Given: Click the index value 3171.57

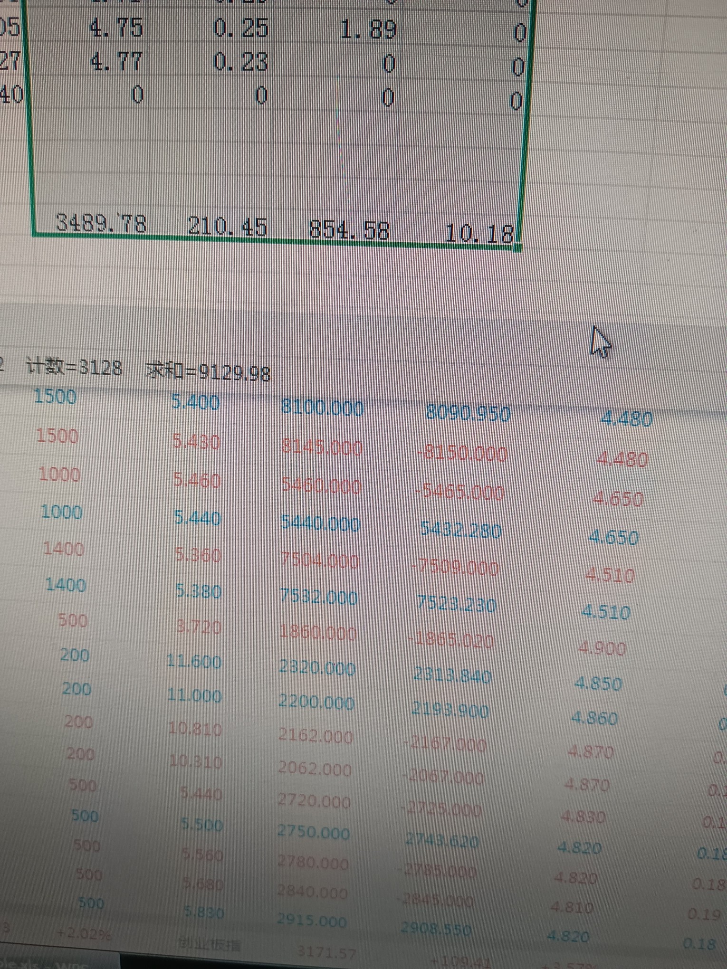Looking at the screenshot, I should (x=326, y=951).
